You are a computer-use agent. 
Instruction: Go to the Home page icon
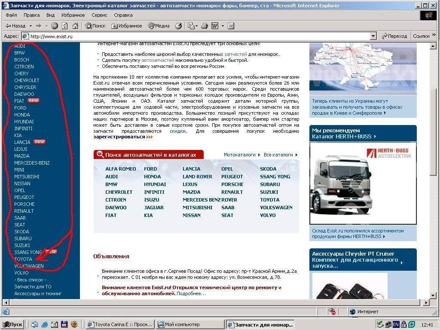point(75,26)
